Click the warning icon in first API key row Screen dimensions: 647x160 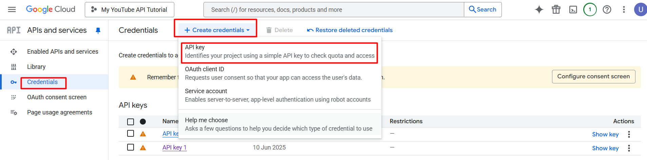[x=143, y=134]
